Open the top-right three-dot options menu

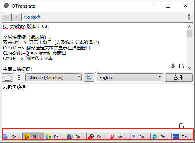pos(189,17)
